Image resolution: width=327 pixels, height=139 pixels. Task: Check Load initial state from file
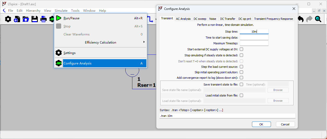(x=242, y=95)
